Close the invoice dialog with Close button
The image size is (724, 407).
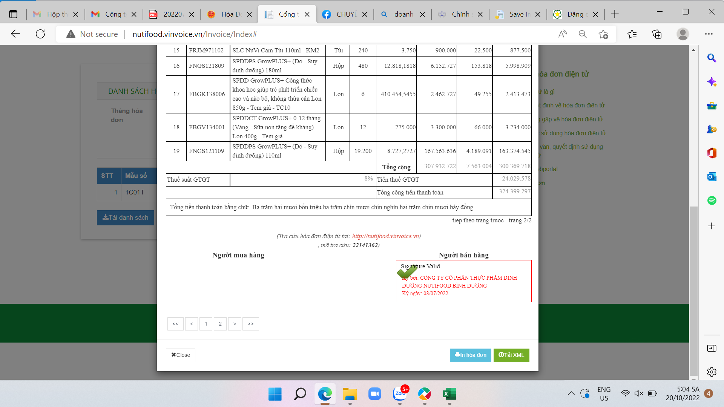[181, 355]
